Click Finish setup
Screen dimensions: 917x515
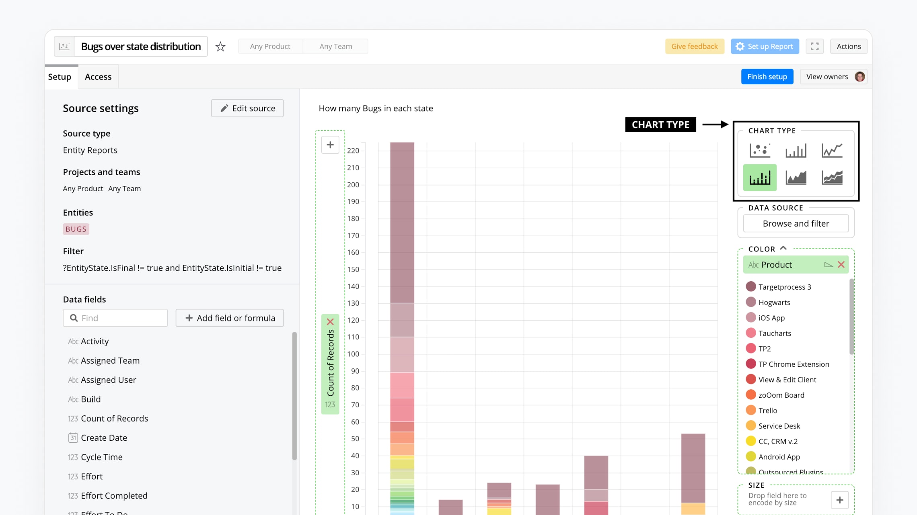767,76
